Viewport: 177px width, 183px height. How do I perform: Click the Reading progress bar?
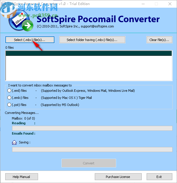pos(92,128)
